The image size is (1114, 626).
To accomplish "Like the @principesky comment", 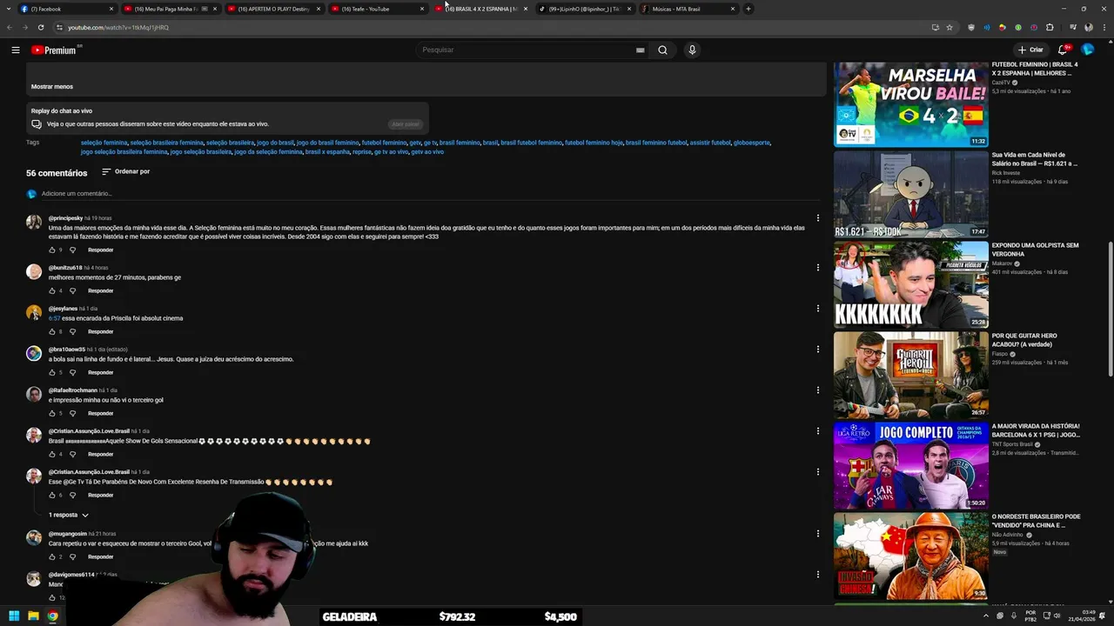I will [52, 250].
